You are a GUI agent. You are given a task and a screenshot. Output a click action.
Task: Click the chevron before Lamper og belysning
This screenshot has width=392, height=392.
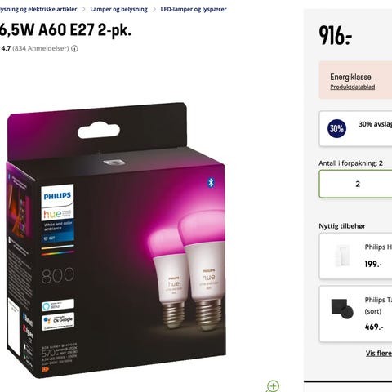(83, 9)
